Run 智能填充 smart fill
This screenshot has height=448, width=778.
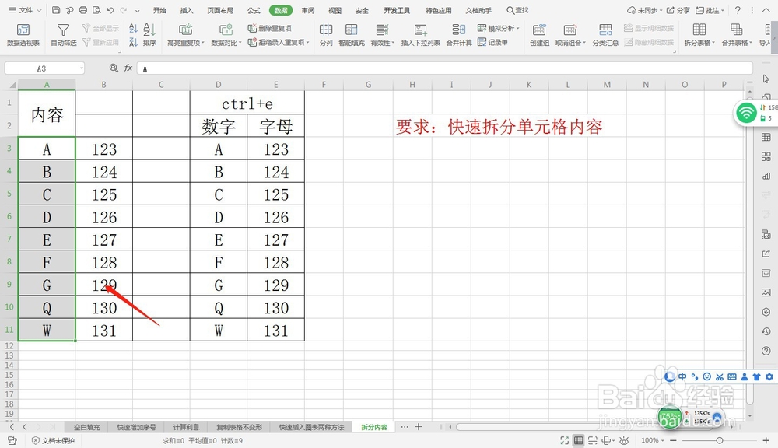352,35
